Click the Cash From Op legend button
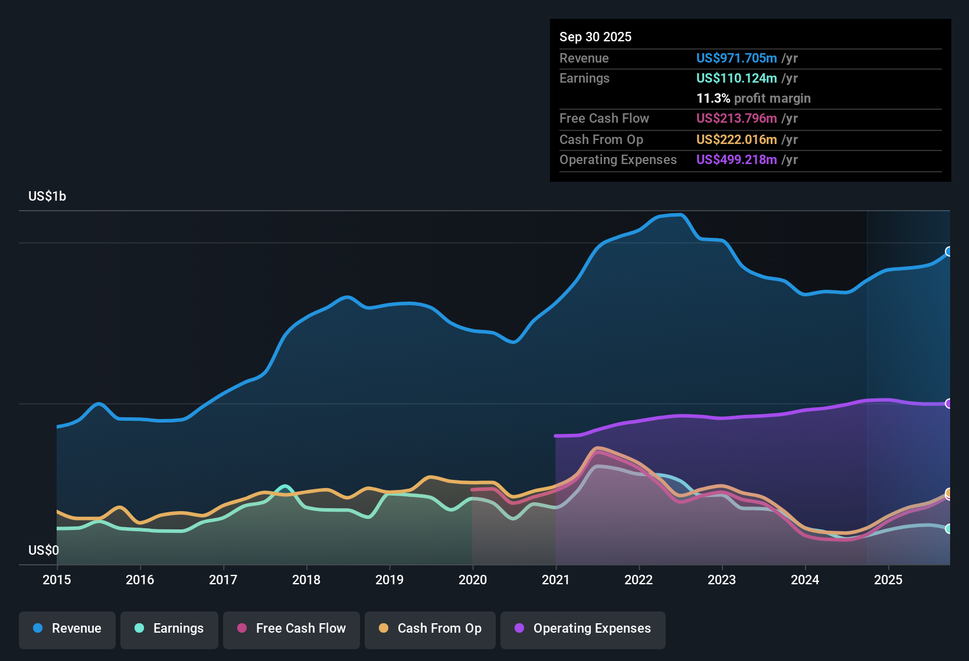Viewport: 969px width, 661px height. [x=430, y=629]
